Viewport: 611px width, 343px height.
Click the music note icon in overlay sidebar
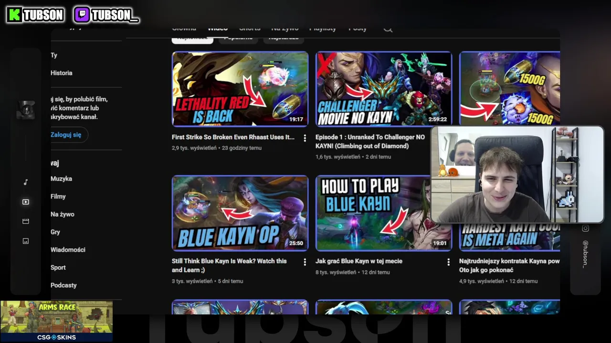tap(26, 182)
